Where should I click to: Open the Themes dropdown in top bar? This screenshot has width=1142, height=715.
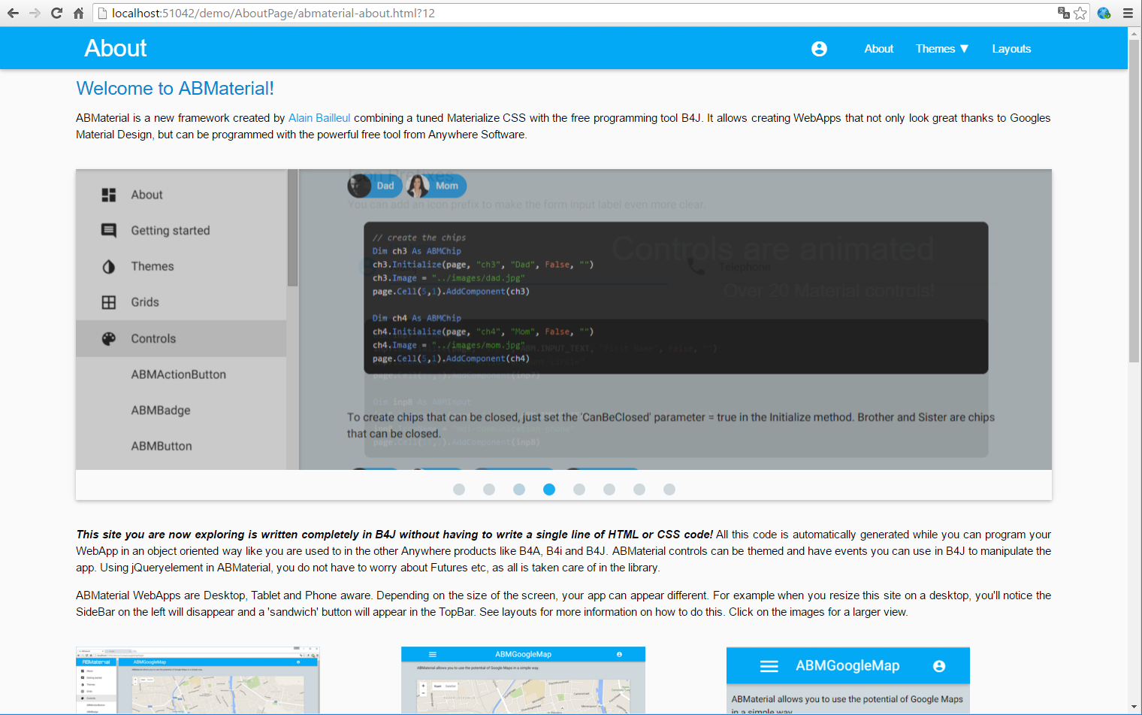(x=942, y=49)
